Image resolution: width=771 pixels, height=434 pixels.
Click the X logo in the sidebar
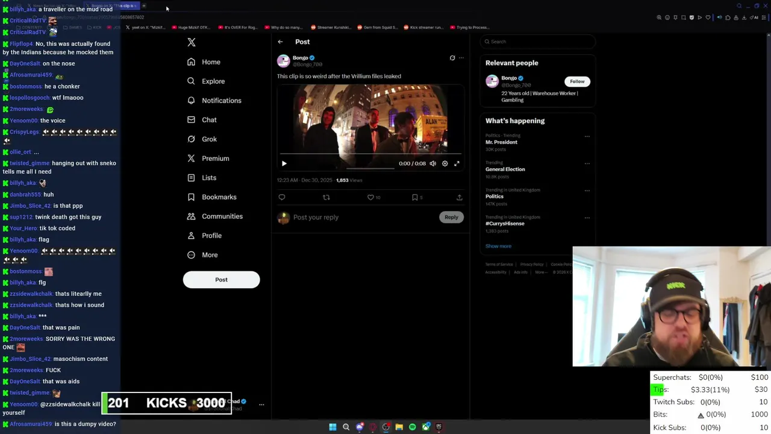tap(192, 42)
